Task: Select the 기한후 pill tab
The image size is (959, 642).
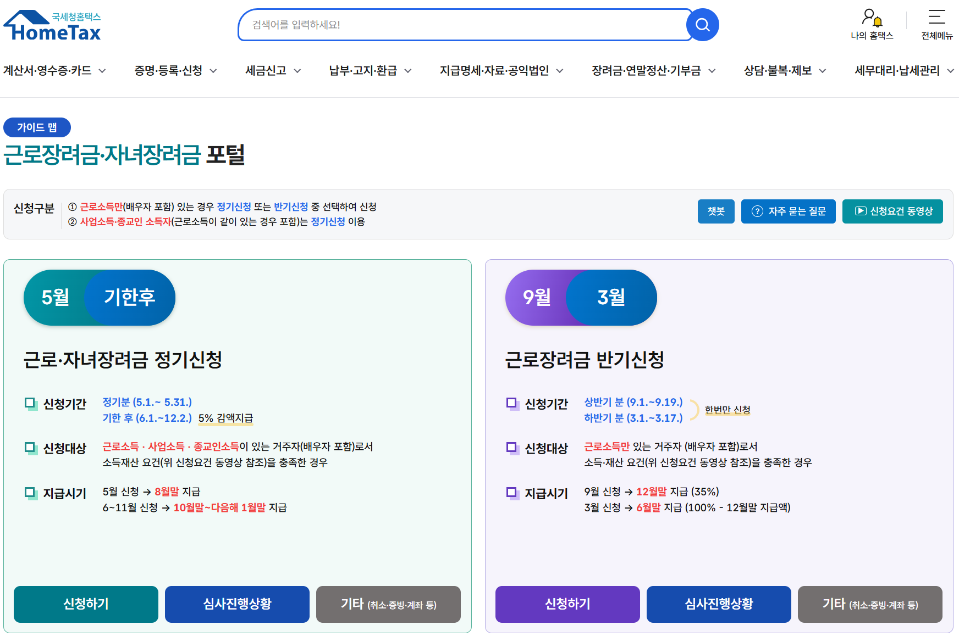Action: point(130,298)
